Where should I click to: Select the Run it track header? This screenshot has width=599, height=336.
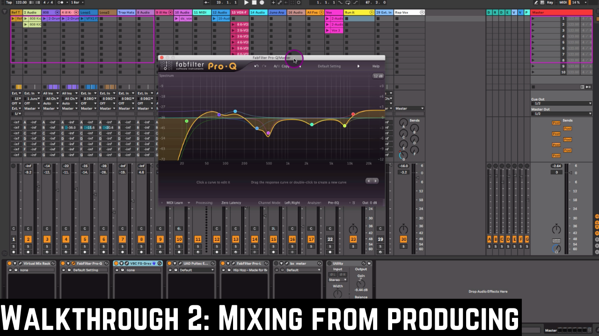359,13
